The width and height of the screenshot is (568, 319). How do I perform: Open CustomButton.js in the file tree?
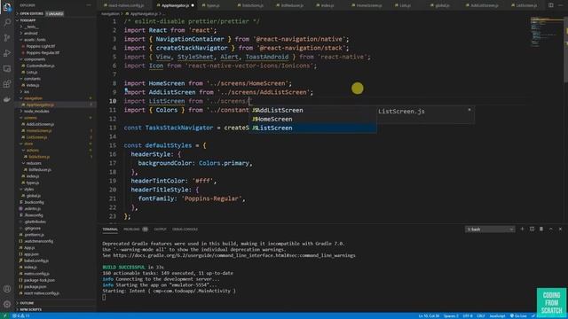click(40, 66)
